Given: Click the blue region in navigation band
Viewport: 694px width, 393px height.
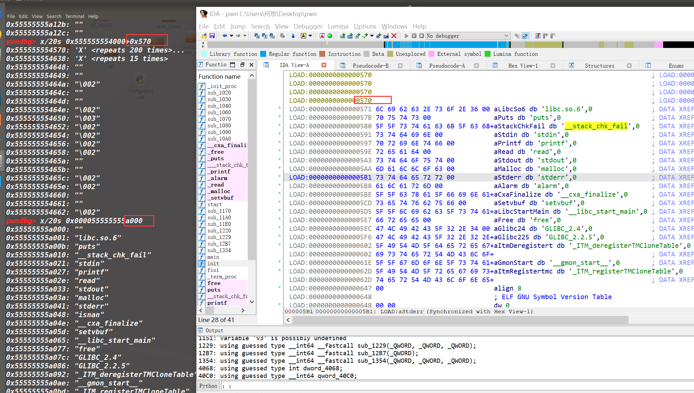Looking at the screenshot, I should (x=446, y=45).
